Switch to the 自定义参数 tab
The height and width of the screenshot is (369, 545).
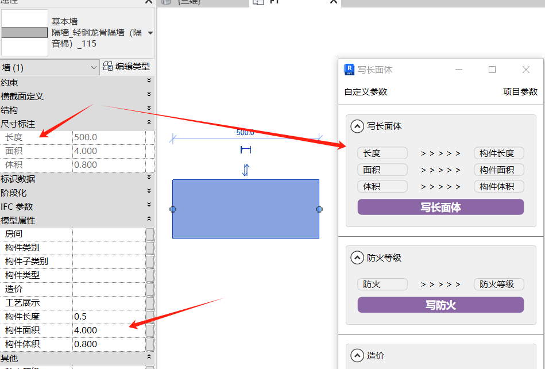(x=366, y=92)
